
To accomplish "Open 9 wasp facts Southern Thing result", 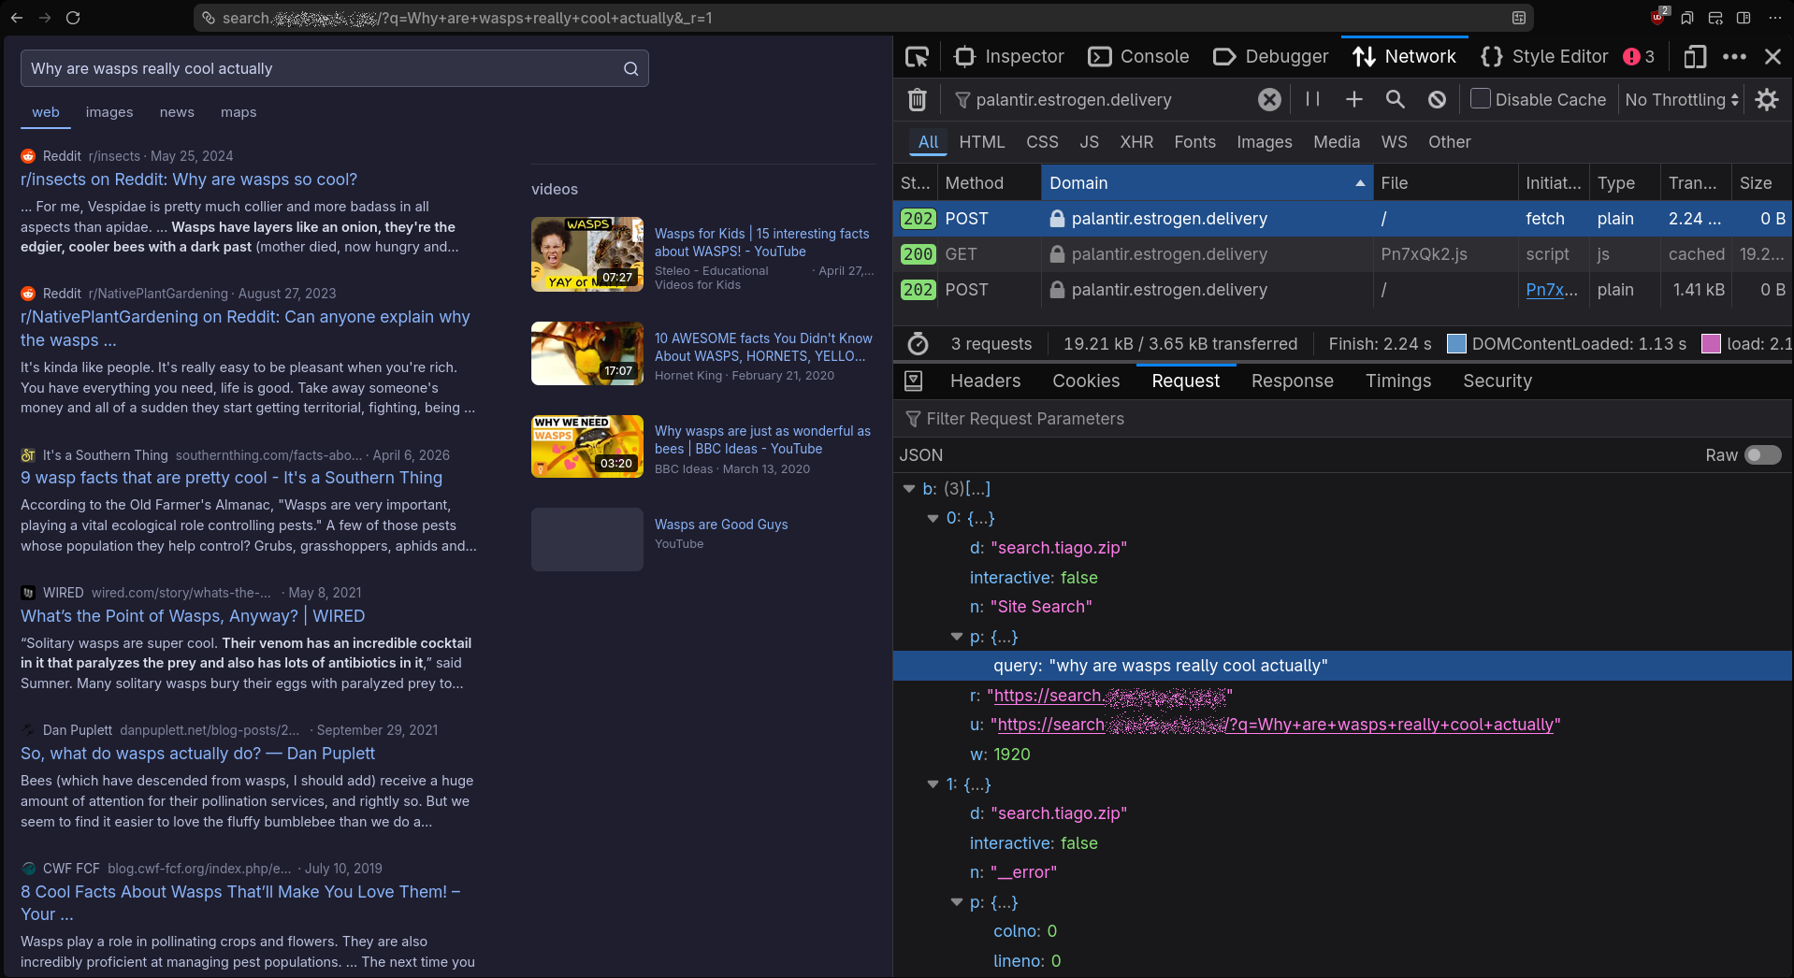I will pos(231,478).
